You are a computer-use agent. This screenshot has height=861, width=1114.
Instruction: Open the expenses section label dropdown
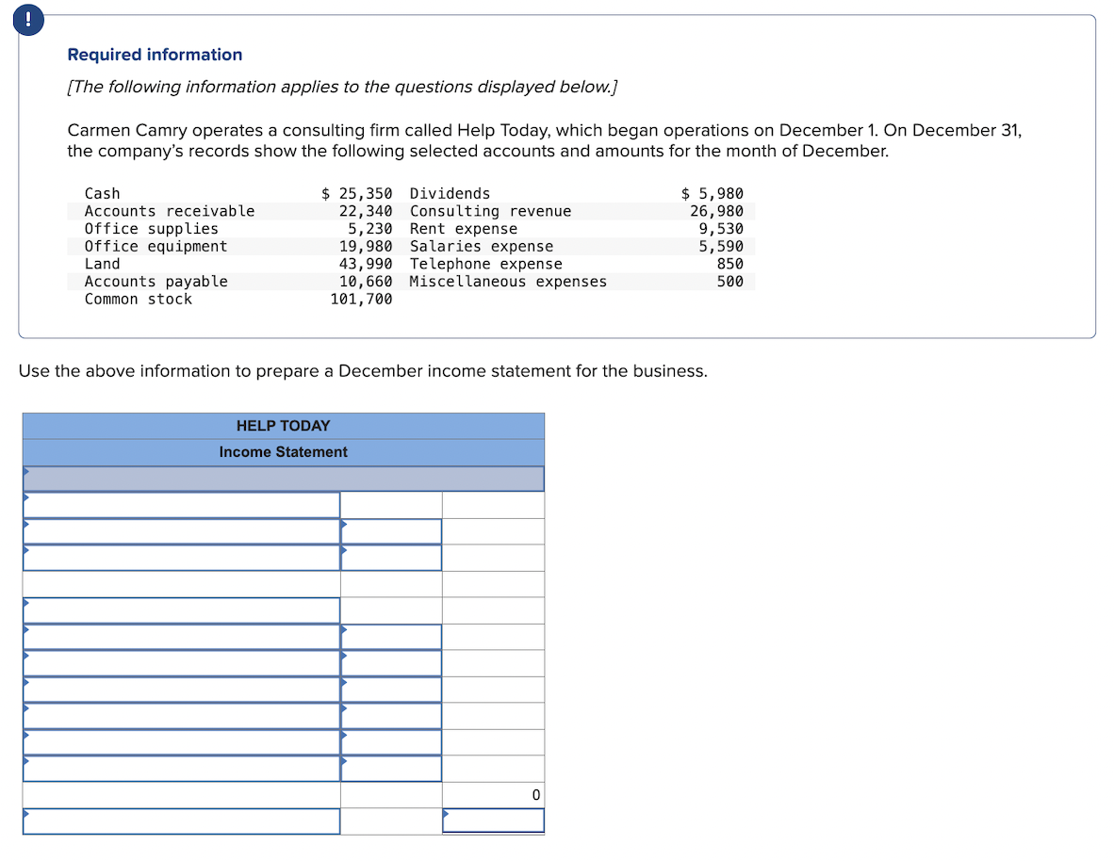click(x=179, y=610)
